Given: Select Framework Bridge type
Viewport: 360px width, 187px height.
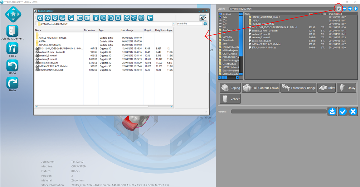Looking at the screenshot, I should pos(298,88).
